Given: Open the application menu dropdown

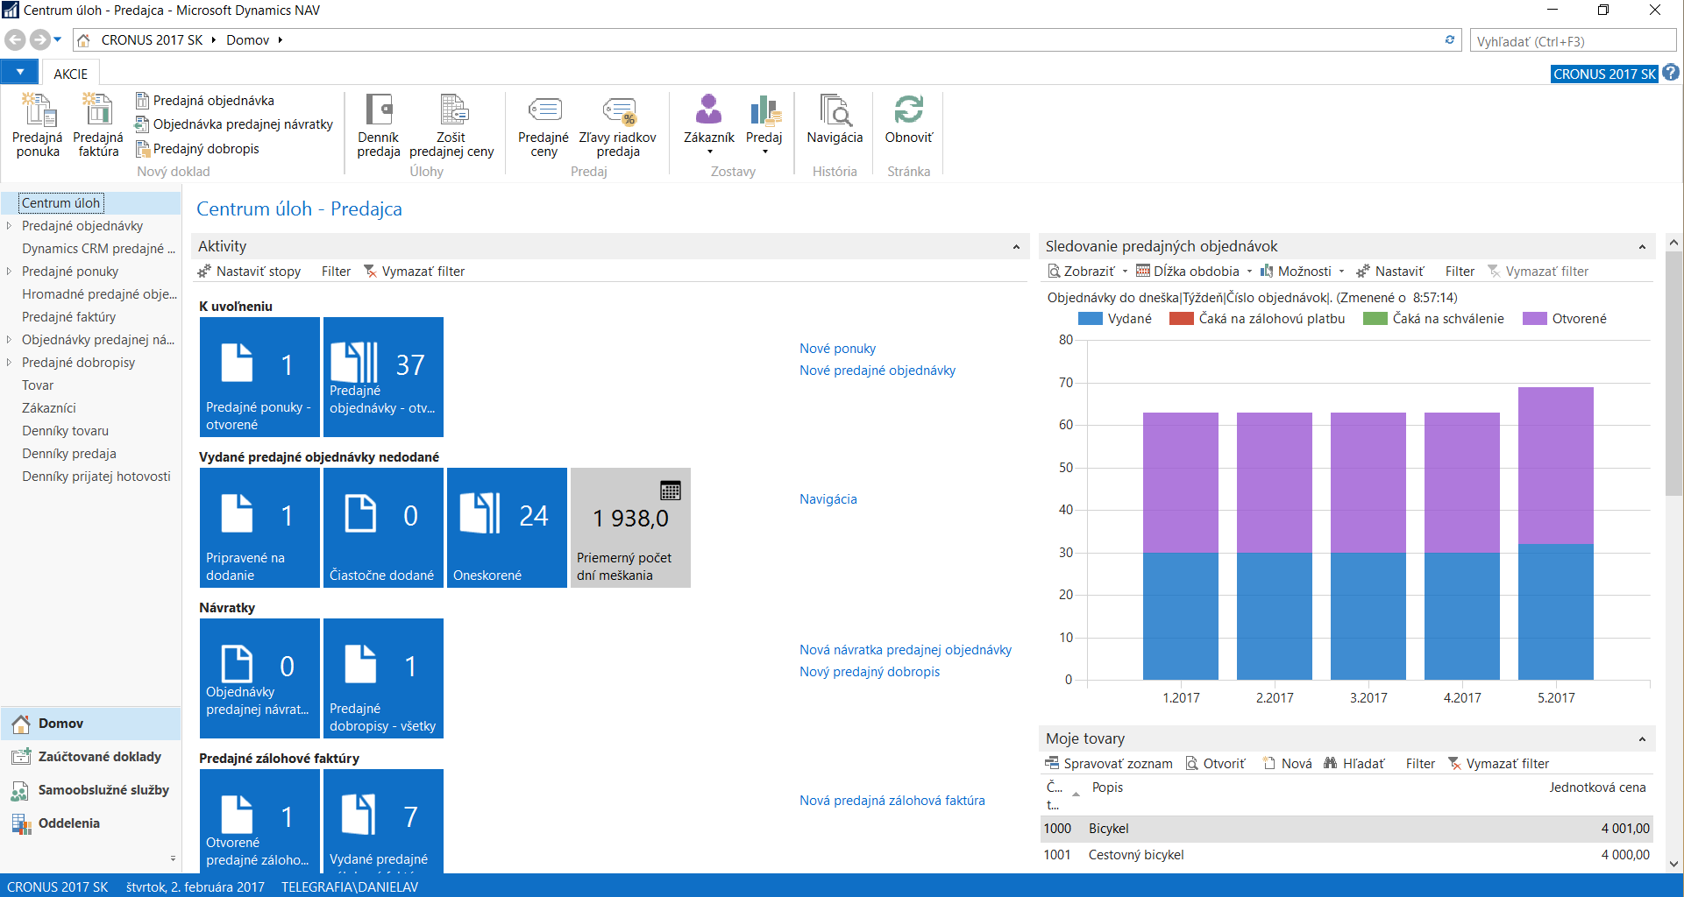Looking at the screenshot, I should pyautogui.click(x=19, y=73).
